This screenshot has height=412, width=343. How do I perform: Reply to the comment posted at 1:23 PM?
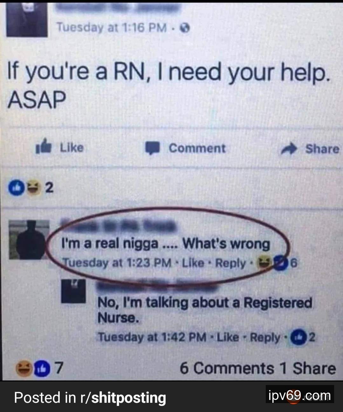click(231, 263)
